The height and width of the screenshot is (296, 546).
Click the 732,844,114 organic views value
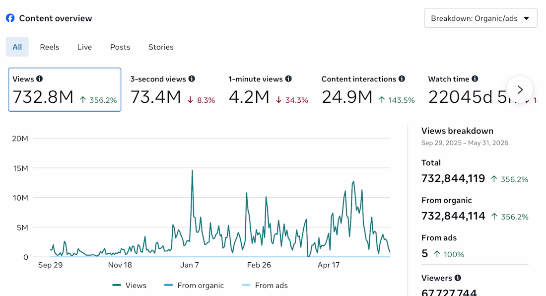453,216
